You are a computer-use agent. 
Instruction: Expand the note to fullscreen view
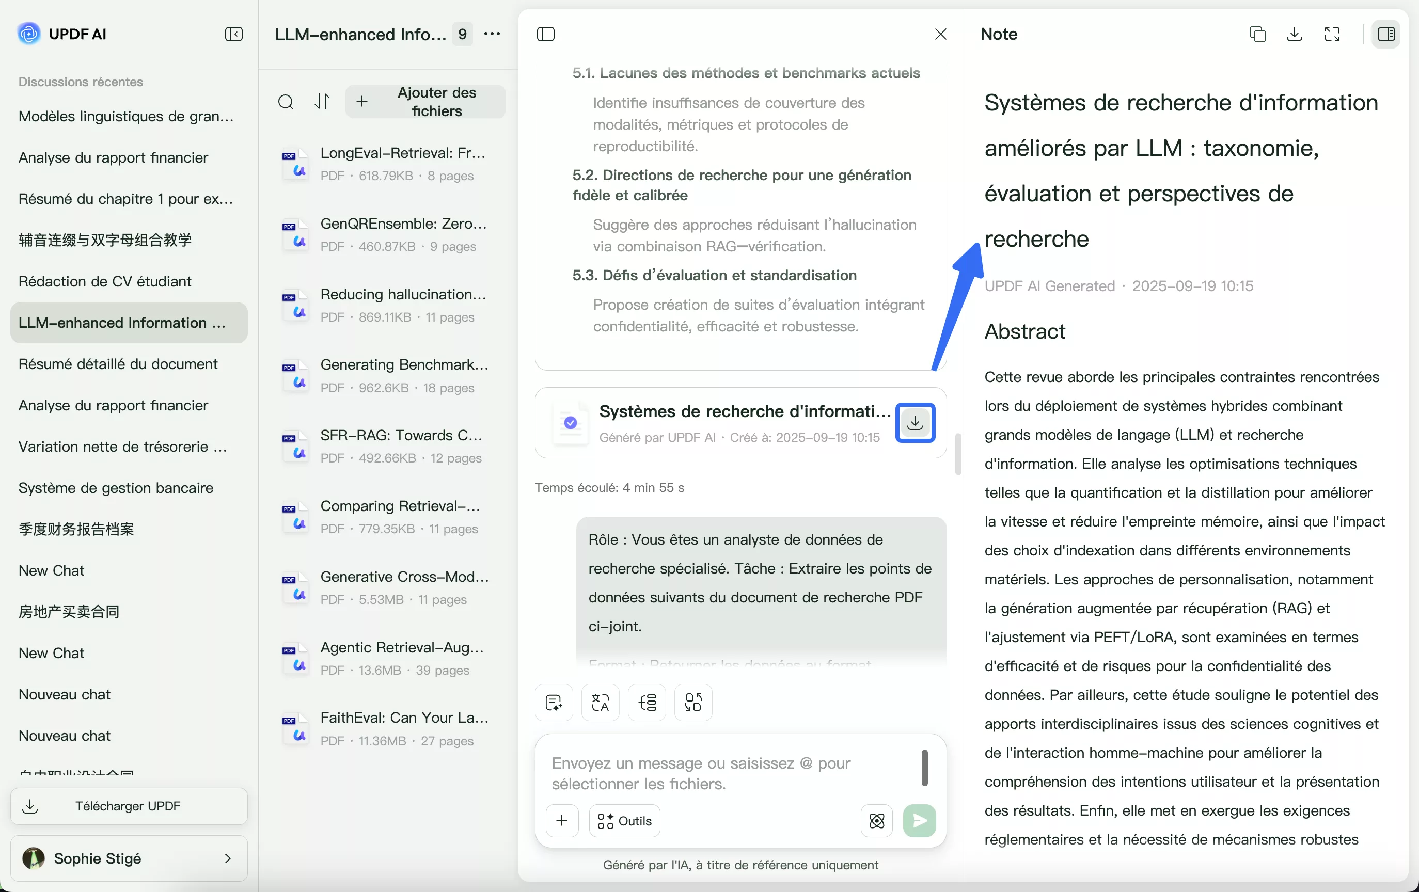[x=1332, y=34]
